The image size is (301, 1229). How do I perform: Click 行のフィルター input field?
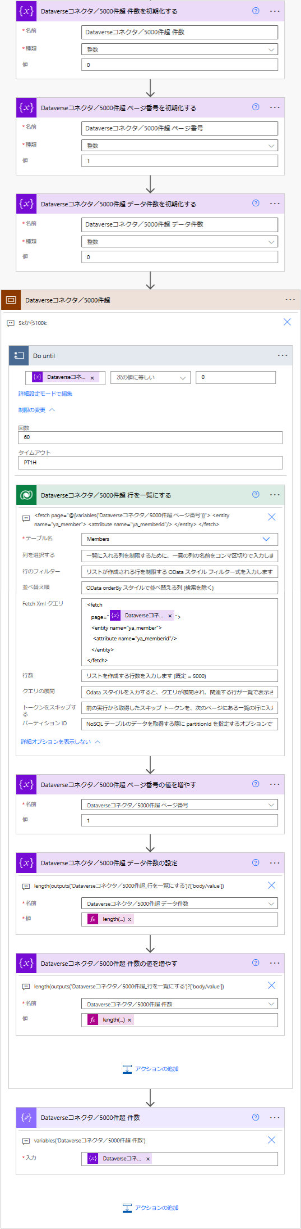click(179, 571)
